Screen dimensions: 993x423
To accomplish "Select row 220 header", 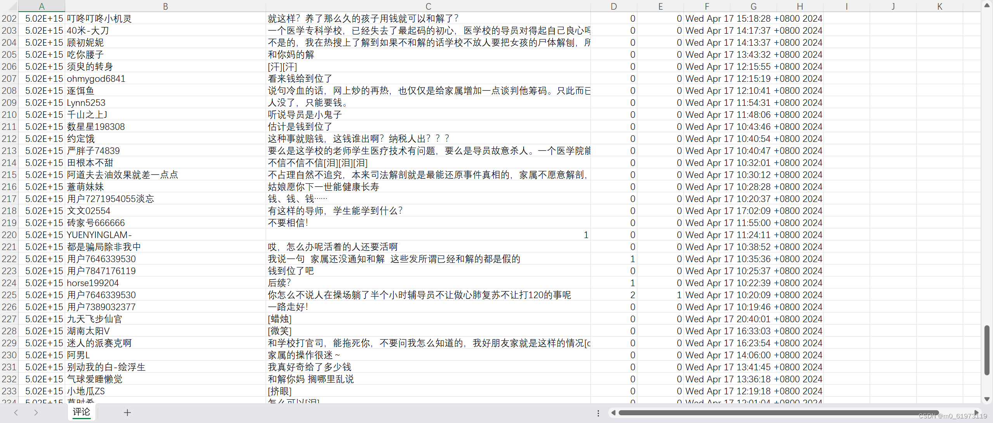I will point(9,235).
